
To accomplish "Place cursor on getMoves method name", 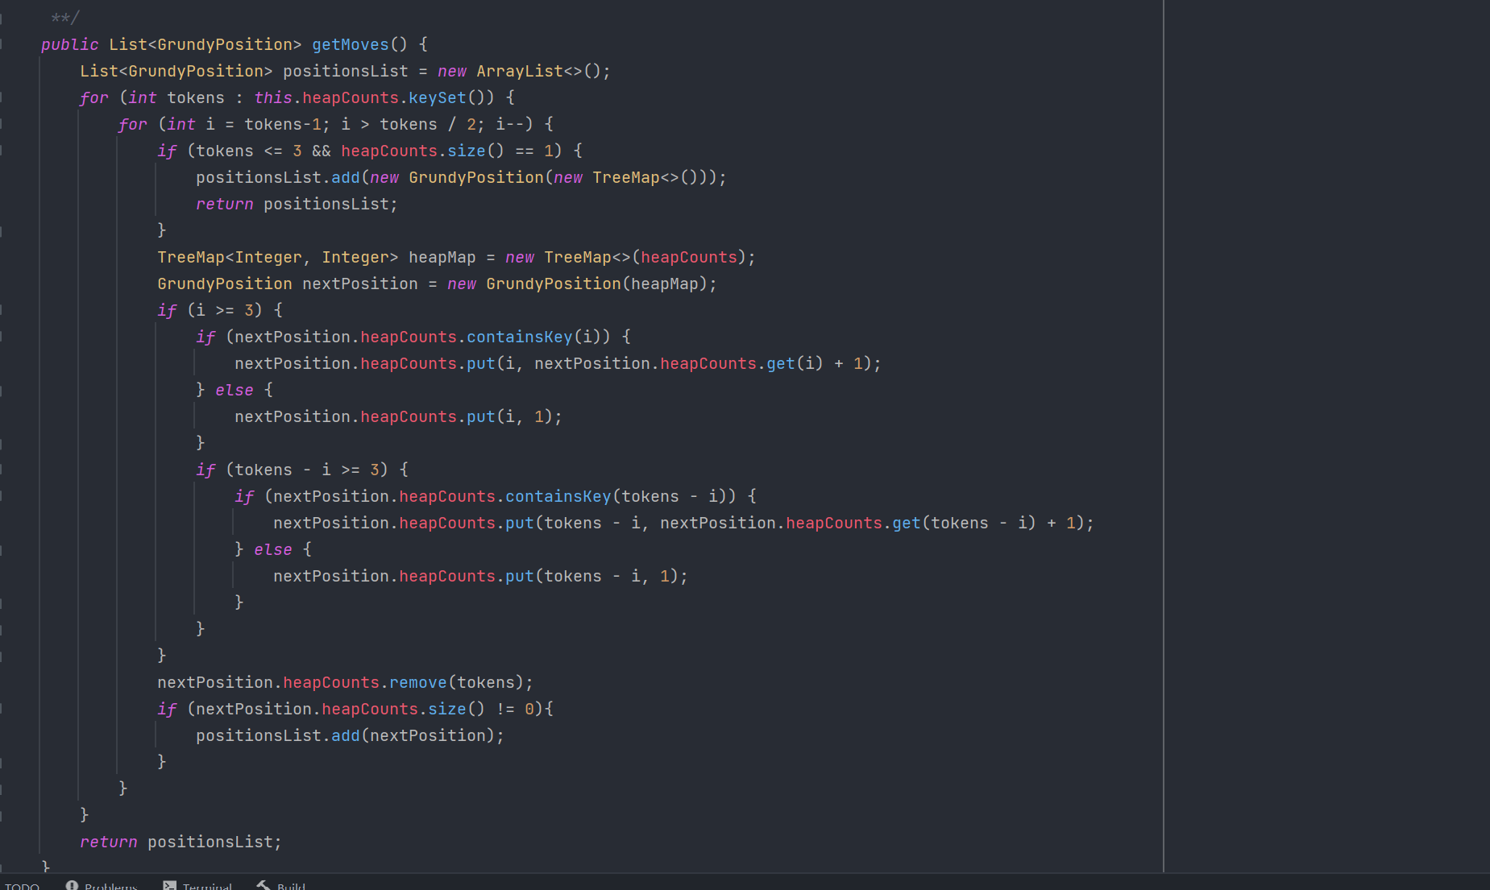I will pyautogui.click(x=350, y=44).
